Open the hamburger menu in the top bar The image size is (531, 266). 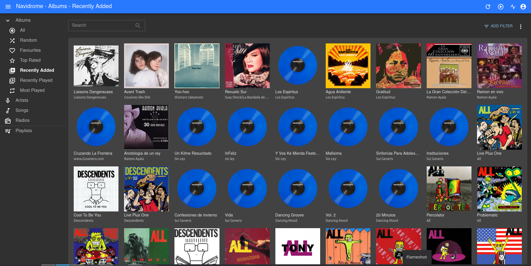[x=8, y=6]
